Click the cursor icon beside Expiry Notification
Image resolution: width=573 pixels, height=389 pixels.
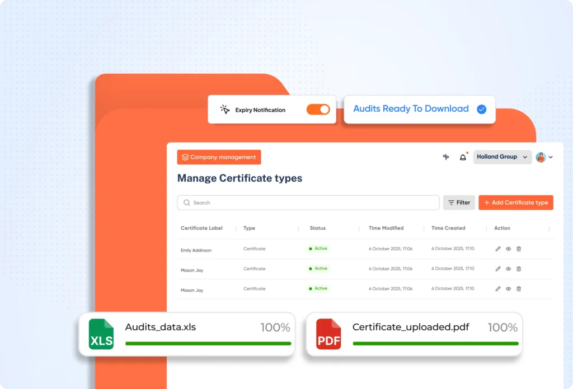225,109
